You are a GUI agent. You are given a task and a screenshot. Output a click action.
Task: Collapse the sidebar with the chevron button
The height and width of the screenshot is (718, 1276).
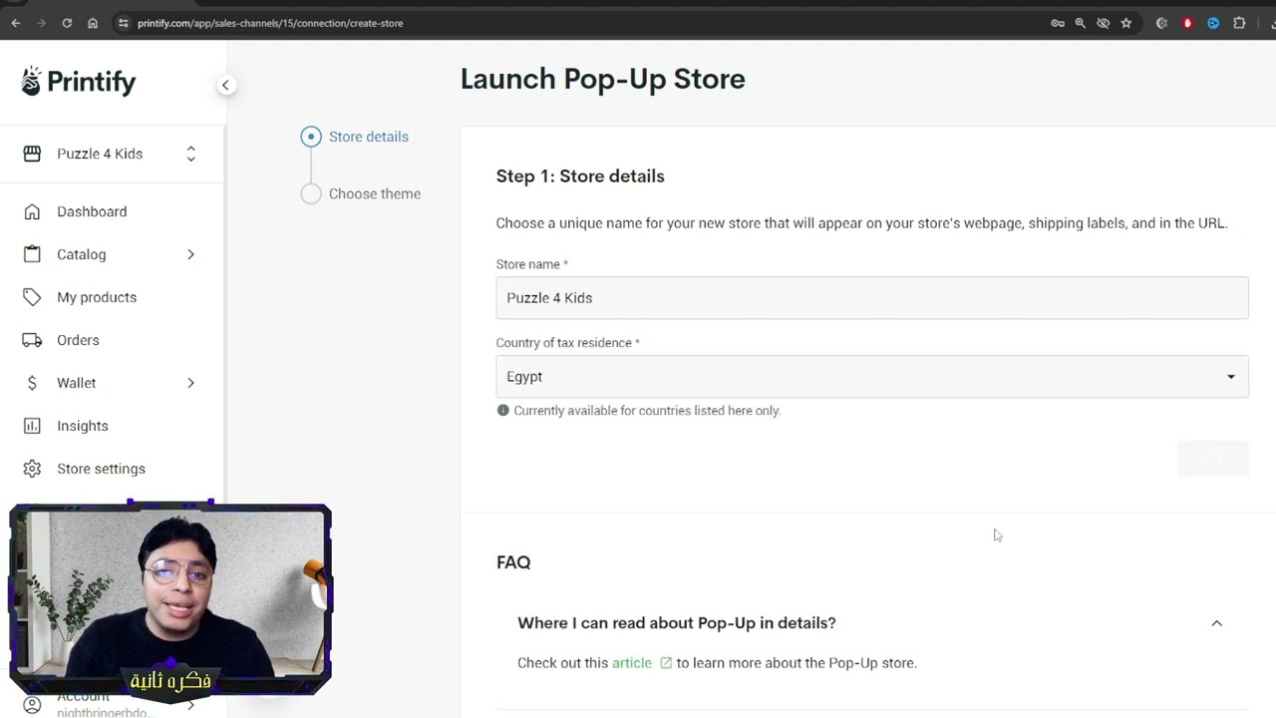click(225, 85)
